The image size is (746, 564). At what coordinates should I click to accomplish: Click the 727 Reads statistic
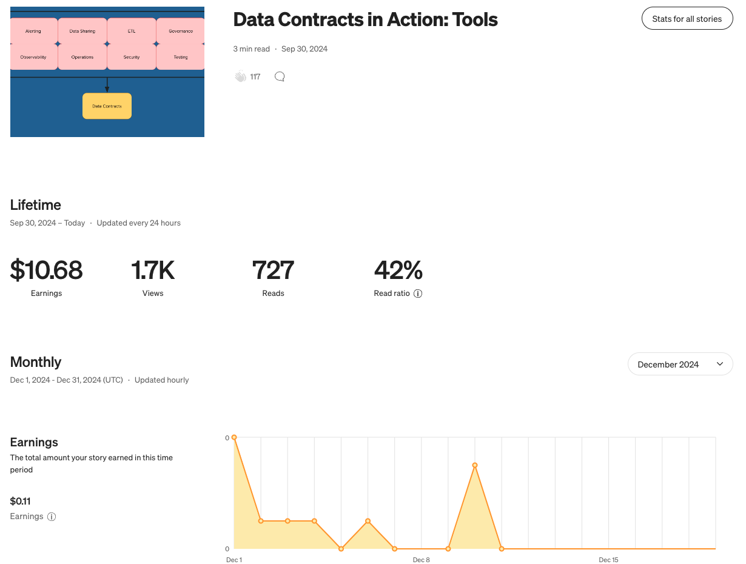click(x=273, y=270)
